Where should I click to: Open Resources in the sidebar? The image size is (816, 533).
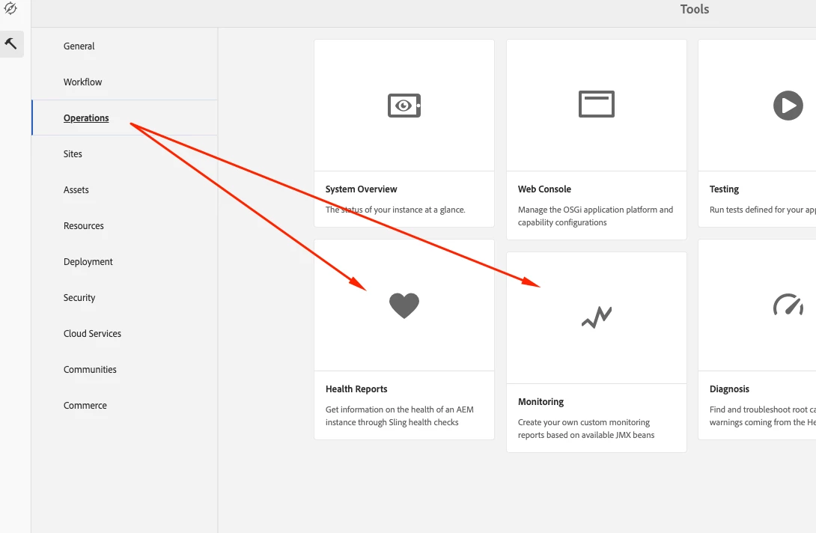pos(84,225)
